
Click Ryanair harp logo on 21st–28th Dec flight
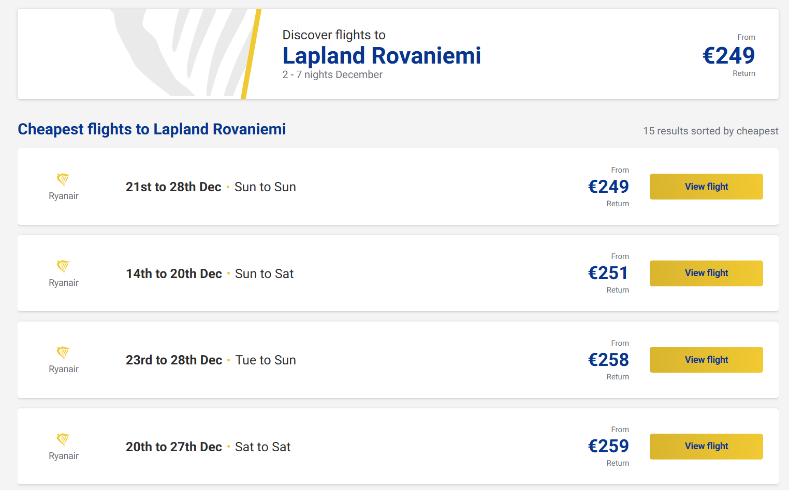tap(63, 179)
